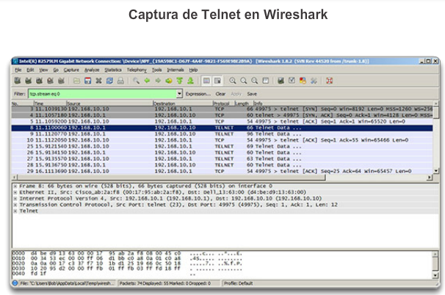The image size is (445, 295).
Task: Open the Capture menu
Action: click(x=71, y=70)
